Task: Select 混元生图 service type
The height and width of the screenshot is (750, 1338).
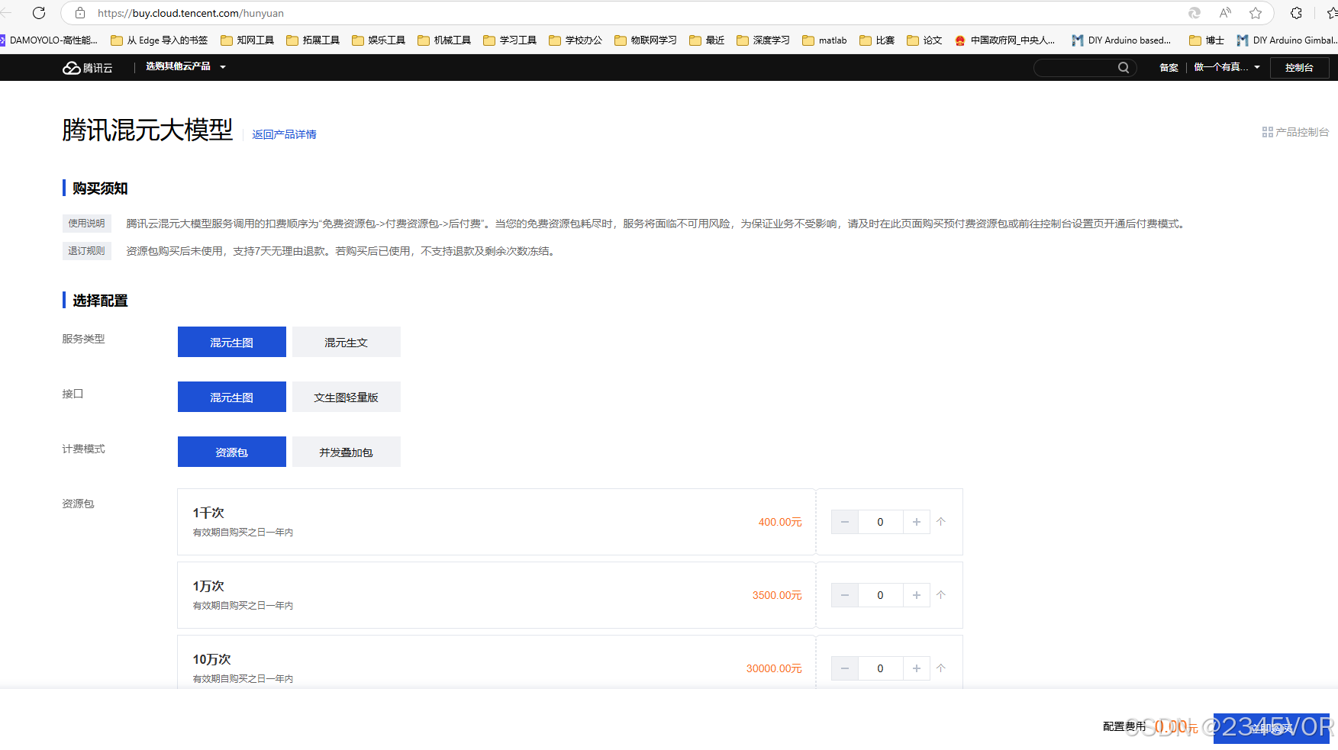Action: [232, 342]
